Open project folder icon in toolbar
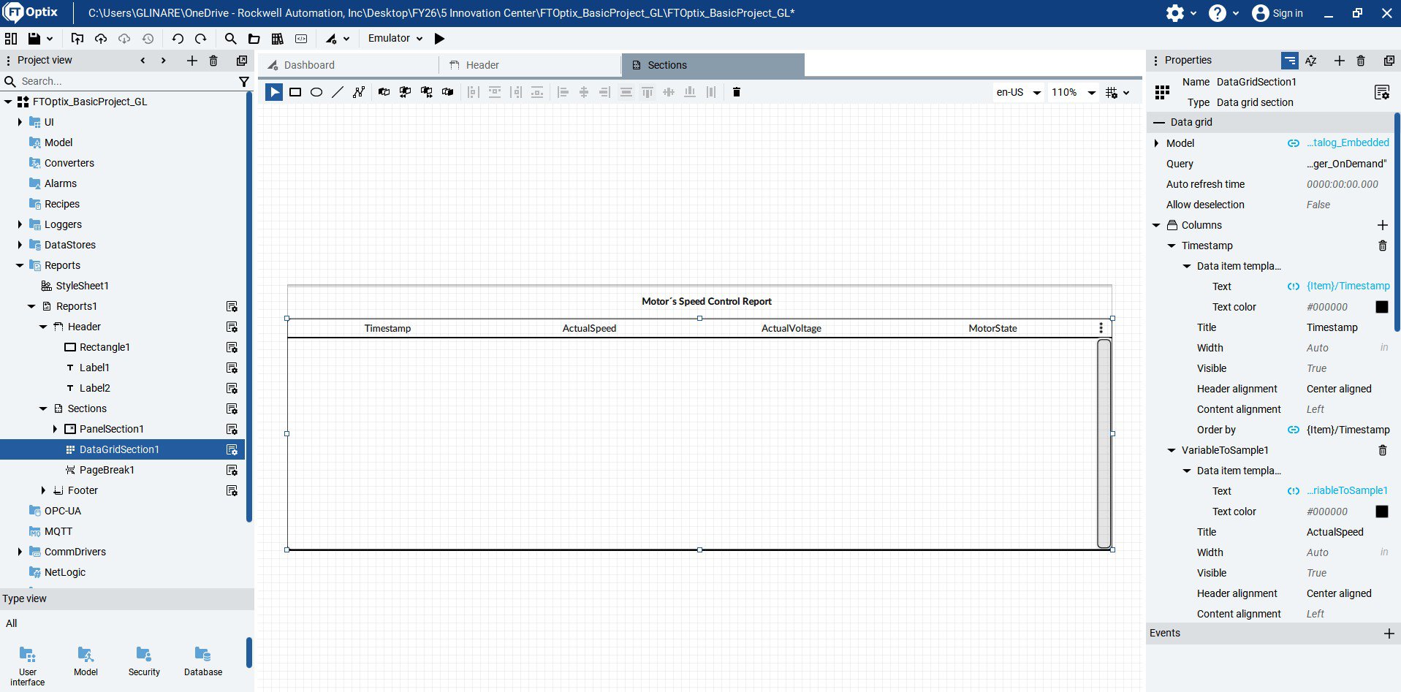1401x692 pixels. point(254,39)
